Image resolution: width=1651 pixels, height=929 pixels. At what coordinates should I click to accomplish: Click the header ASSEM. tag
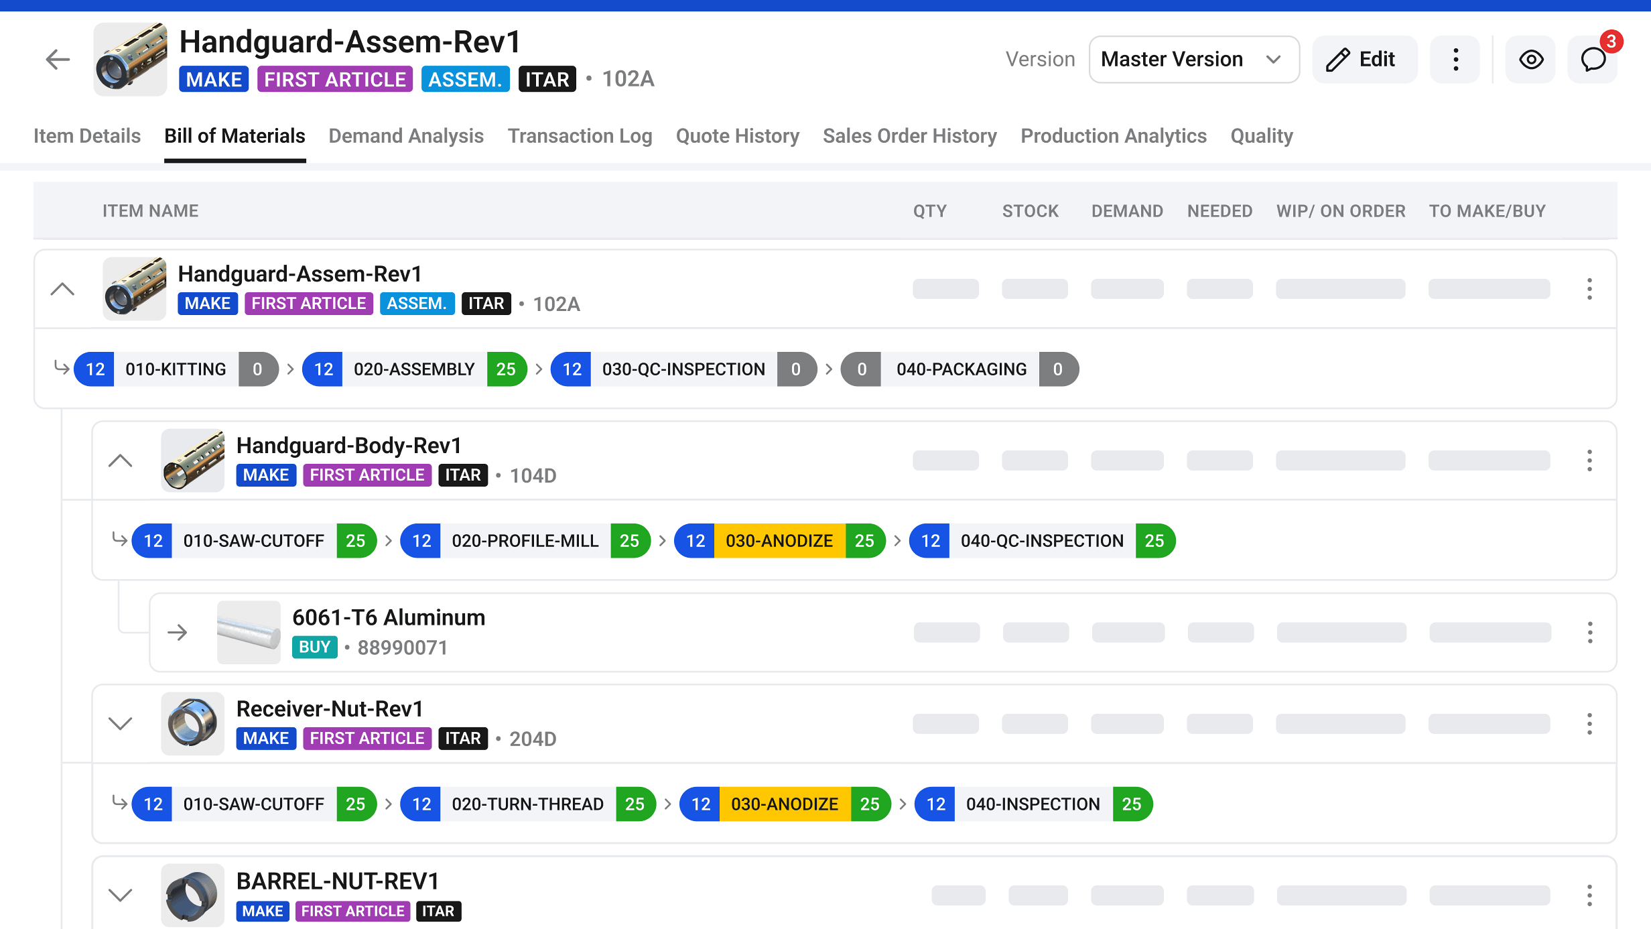coord(465,79)
